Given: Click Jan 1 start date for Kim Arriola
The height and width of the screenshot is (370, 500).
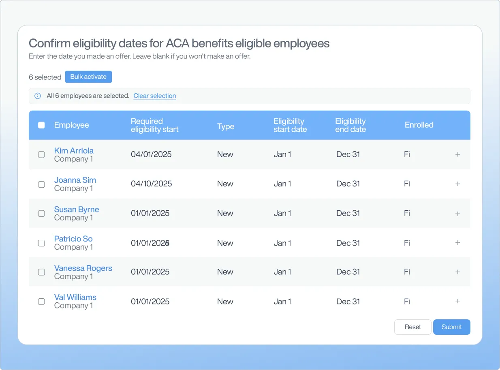Looking at the screenshot, I should 282,154.
